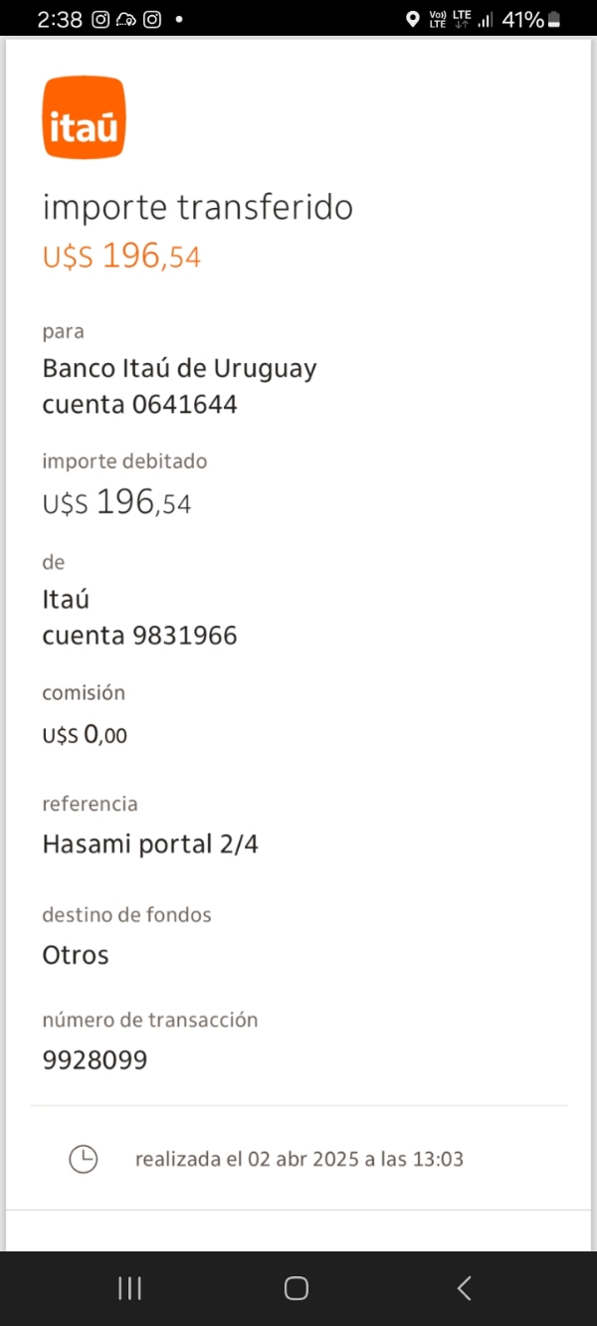The height and width of the screenshot is (1326, 597).
Task: Tap the 2:38 clock in the status bar
Action: click(59, 20)
